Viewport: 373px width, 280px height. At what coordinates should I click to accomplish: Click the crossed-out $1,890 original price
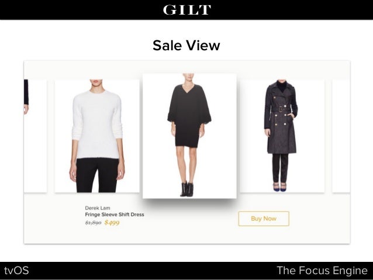click(93, 223)
